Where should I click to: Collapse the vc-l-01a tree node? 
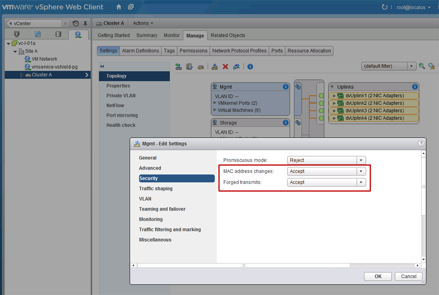tap(8, 43)
